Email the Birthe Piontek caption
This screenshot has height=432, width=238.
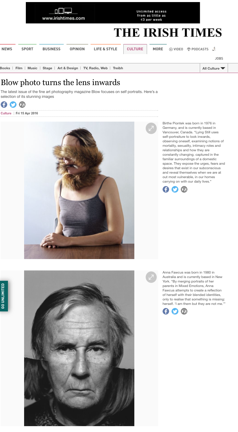point(184,189)
